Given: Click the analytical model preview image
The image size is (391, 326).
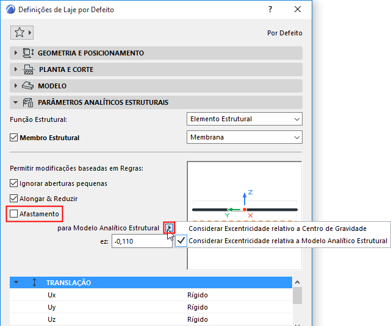Looking at the screenshot, I should coord(245,216).
